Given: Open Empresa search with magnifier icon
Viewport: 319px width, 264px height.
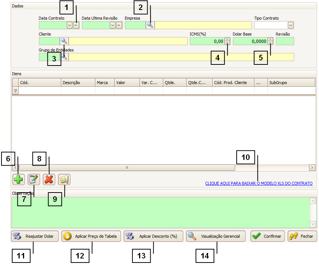Looking at the screenshot, I should coord(150,25).
